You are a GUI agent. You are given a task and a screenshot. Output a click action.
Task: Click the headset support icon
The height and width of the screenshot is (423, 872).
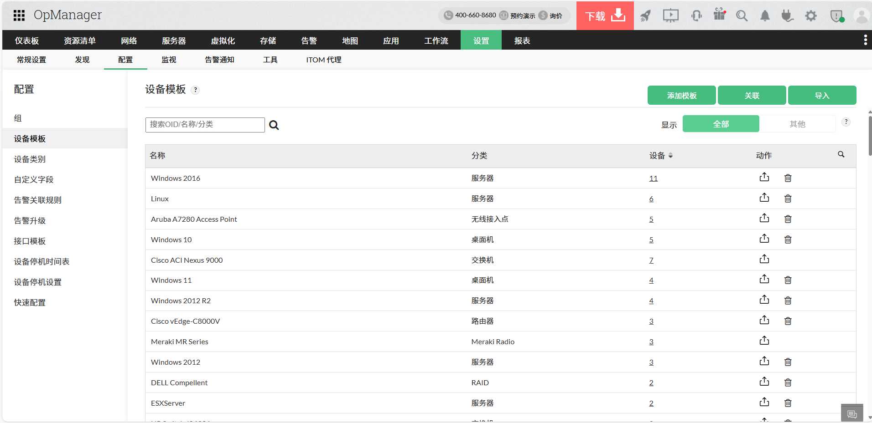coord(696,15)
